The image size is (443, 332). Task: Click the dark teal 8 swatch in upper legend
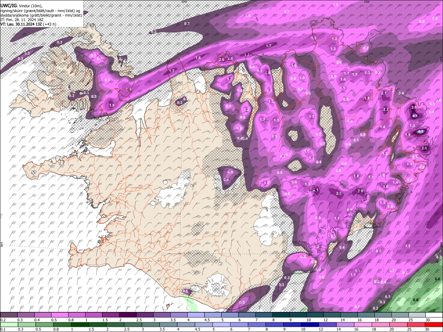pyautogui.click(x=281, y=315)
